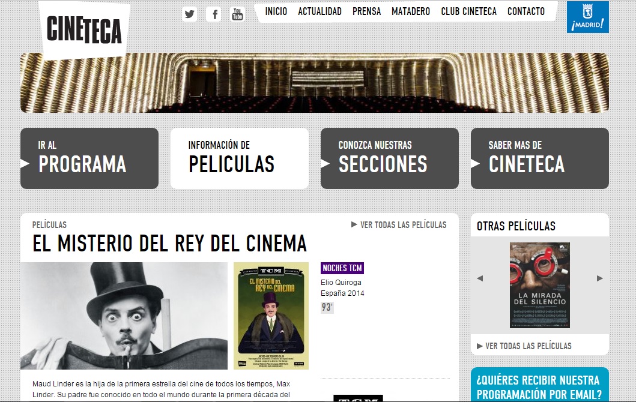
Task: Show next film in Otras Películas carousel
Action: click(x=600, y=278)
